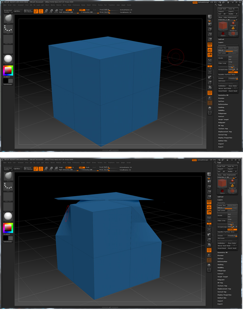
Task: Select Edit mode icon in bottom screenshot
Action: click(x=36, y=168)
